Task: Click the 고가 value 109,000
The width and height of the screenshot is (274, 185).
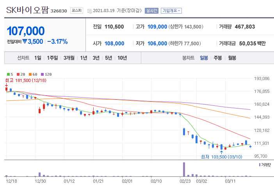Action: pyautogui.click(x=157, y=27)
